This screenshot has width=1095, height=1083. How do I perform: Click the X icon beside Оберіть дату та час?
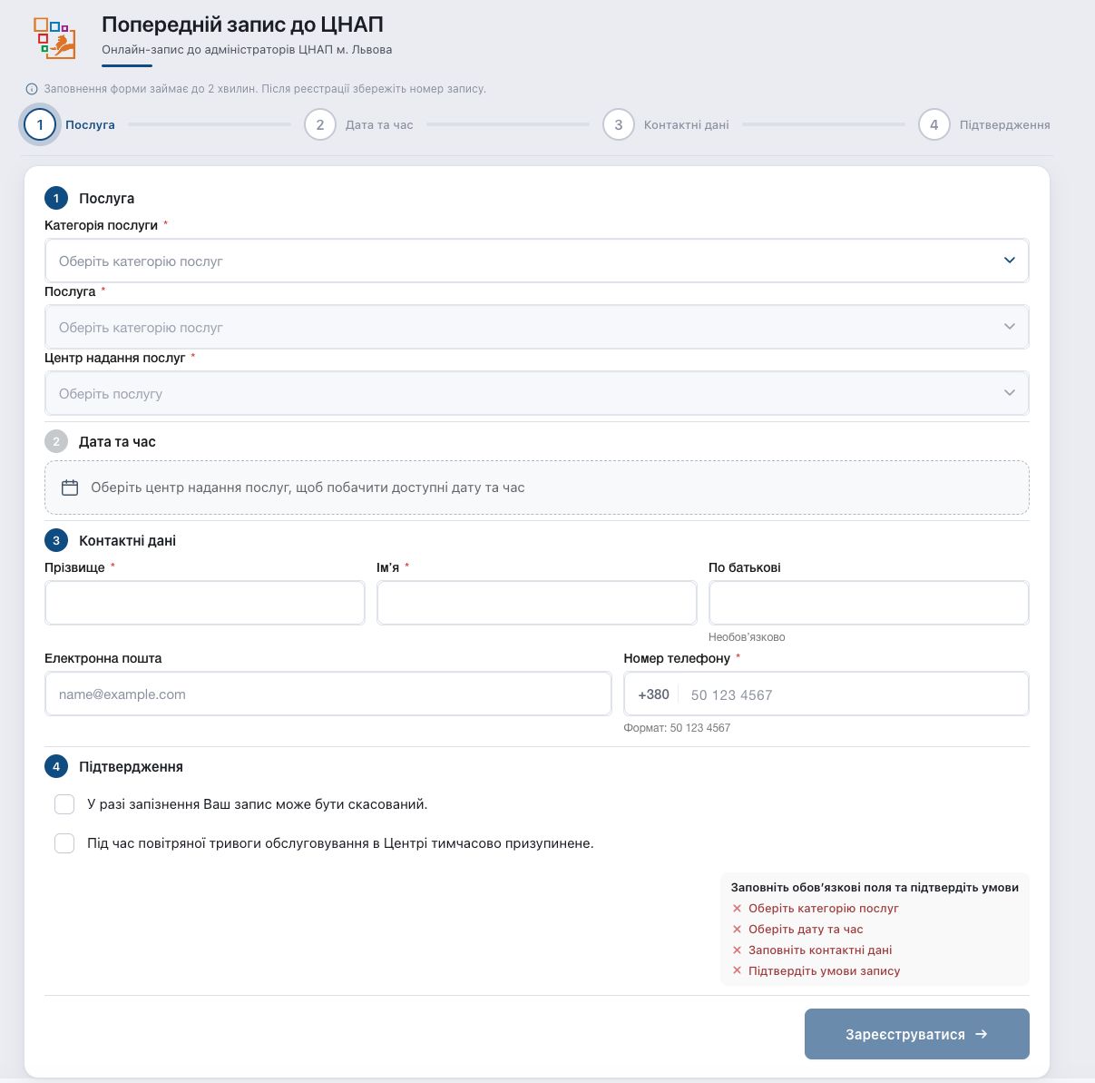737,929
